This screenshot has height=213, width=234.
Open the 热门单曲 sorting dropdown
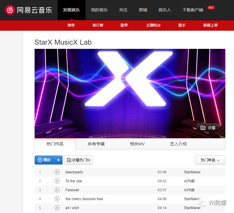(210, 160)
